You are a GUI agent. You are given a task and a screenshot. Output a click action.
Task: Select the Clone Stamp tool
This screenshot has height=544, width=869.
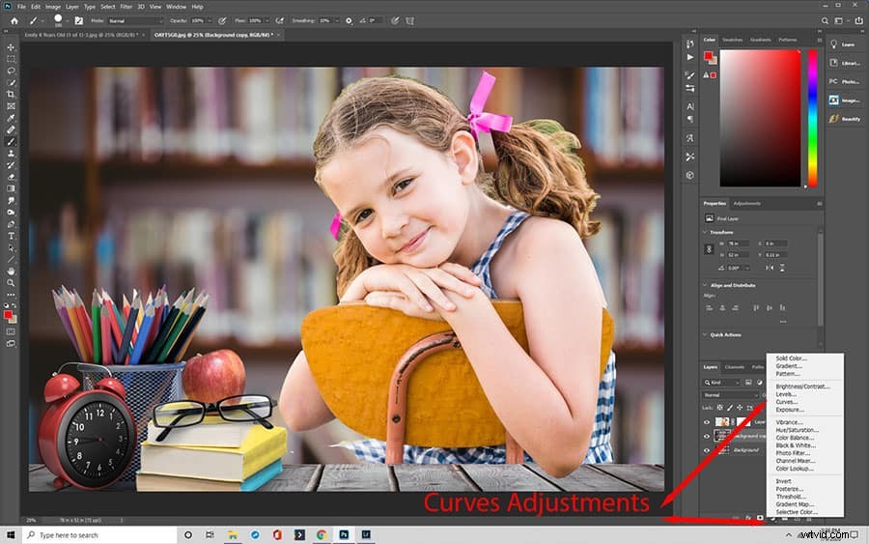(x=11, y=154)
